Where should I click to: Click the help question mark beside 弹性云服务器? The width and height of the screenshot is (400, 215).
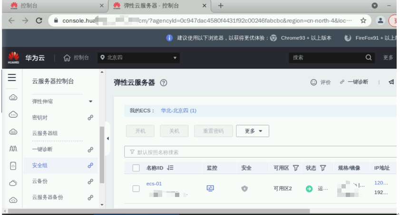coord(164,83)
